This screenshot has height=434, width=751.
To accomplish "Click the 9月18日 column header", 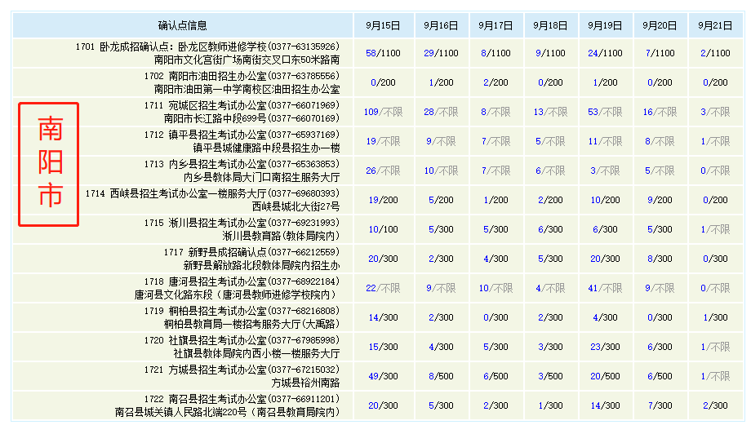I will point(550,25).
